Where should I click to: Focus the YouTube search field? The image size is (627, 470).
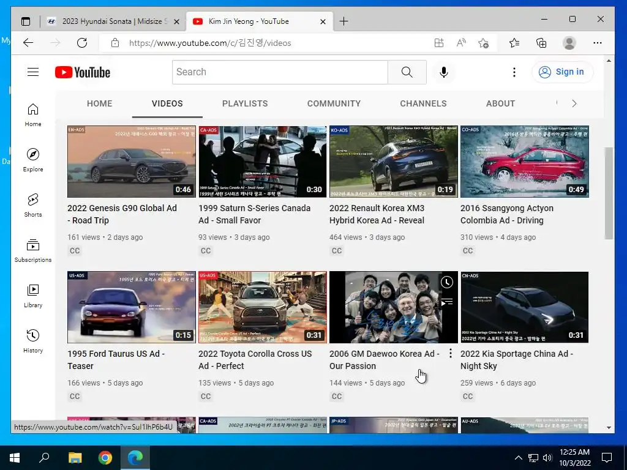(x=280, y=72)
